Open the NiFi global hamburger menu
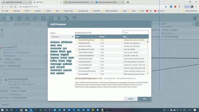Screen dimensions: 199x112 (195, 18)
